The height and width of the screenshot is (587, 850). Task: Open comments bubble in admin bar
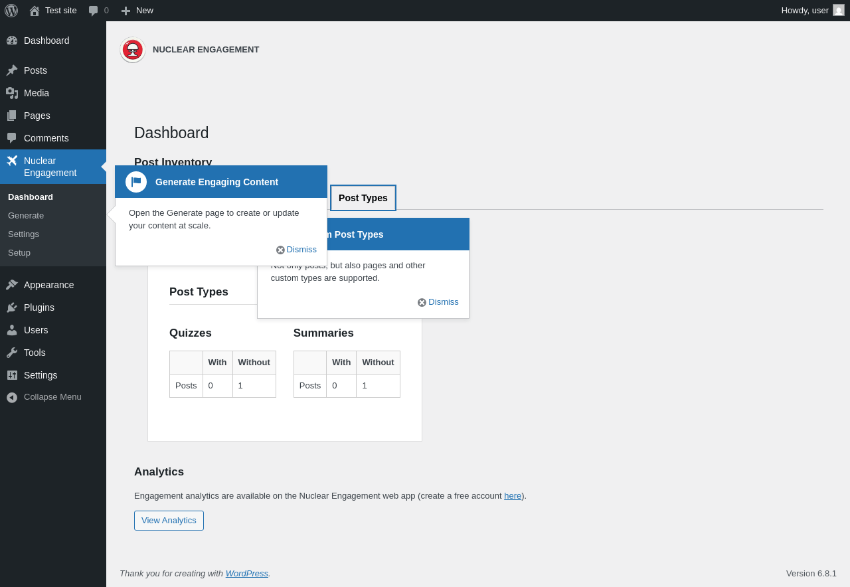click(x=94, y=11)
